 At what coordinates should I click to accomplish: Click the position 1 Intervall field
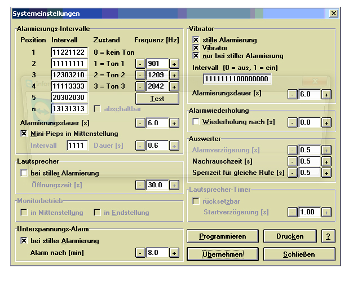point(68,52)
